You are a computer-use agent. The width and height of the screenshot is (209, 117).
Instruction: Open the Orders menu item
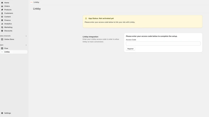(7, 6)
